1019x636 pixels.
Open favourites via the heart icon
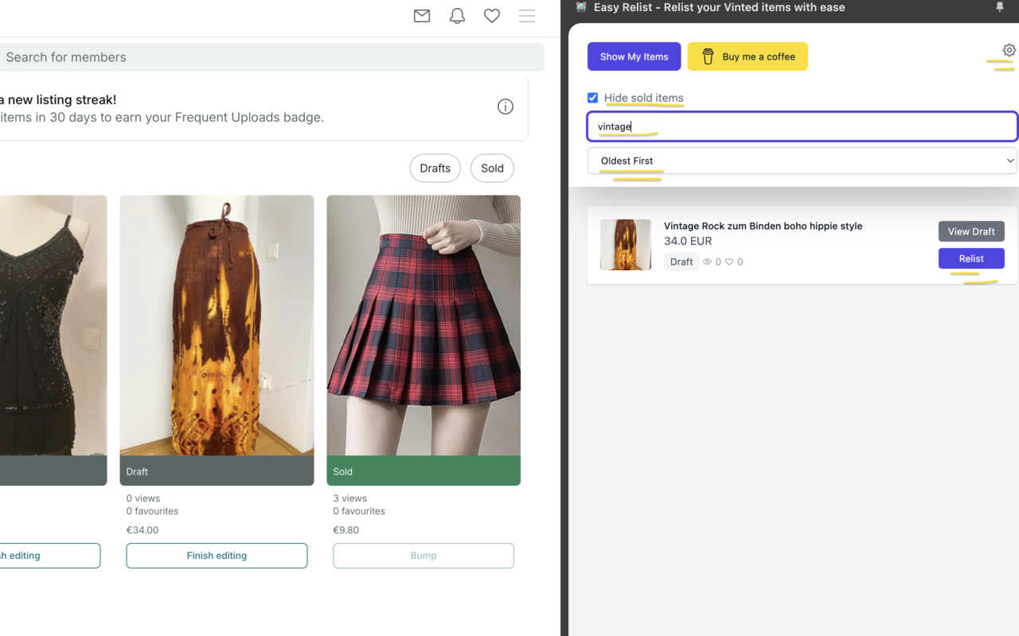pyautogui.click(x=491, y=15)
